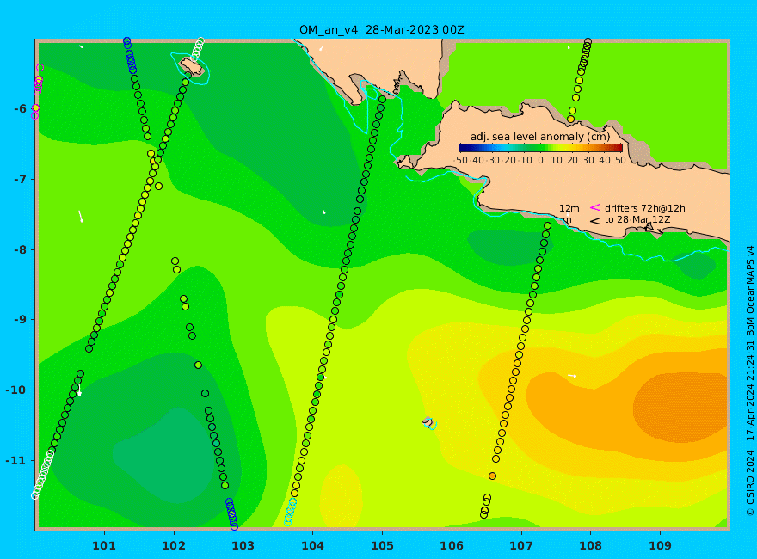Click the white arrow near 107.7E 9.8S
The image size is (757, 559).
coord(572,375)
